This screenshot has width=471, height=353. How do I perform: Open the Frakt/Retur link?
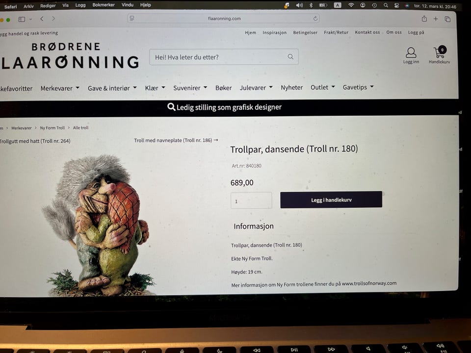point(336,32)
